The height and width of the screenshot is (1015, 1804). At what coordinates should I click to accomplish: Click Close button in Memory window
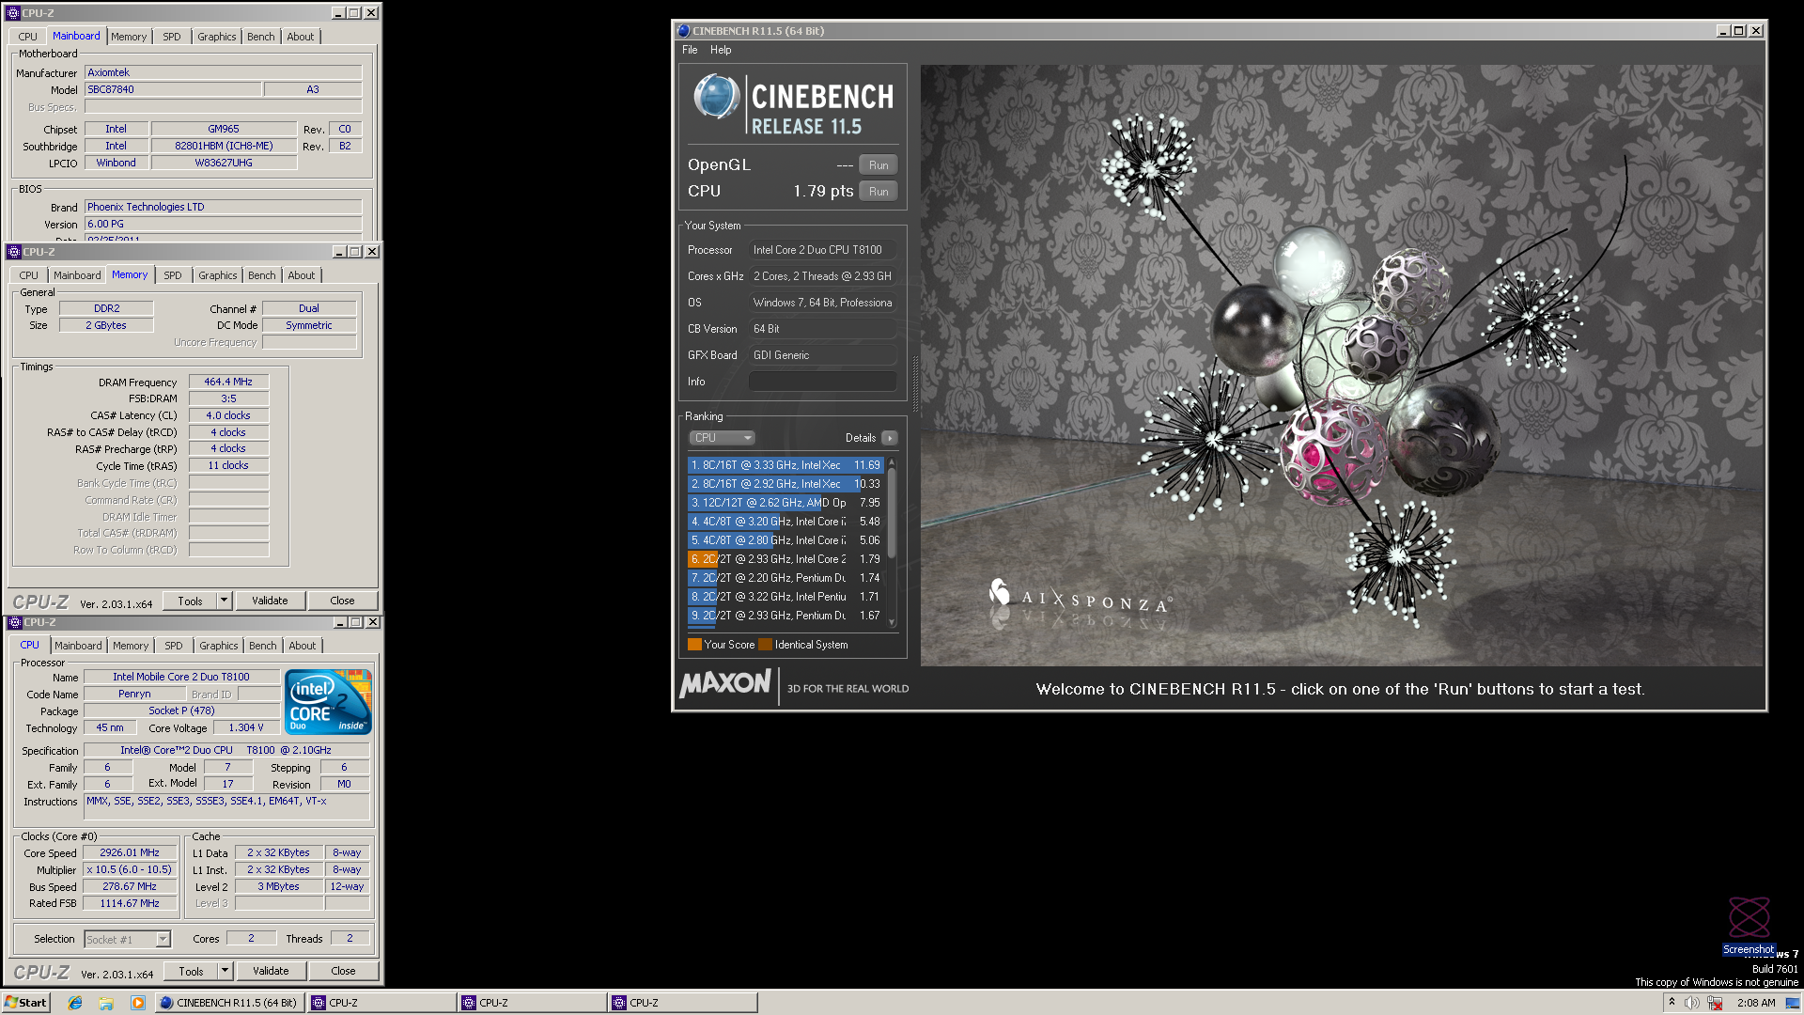click(342, 601)
